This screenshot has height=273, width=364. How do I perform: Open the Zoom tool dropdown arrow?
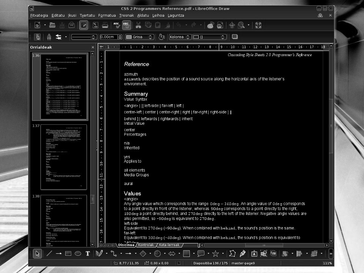249,25
